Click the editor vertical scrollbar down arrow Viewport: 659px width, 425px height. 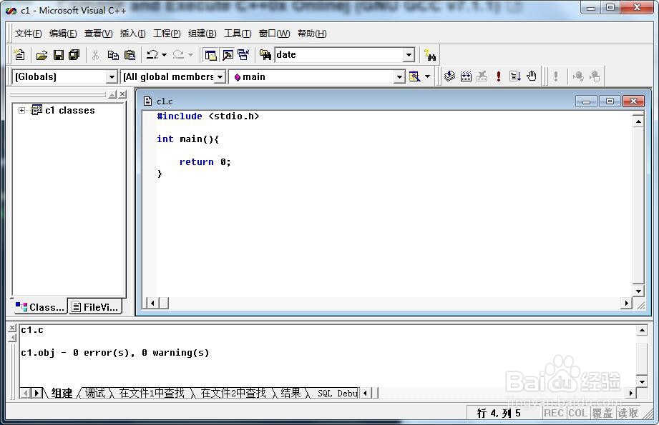(x=638, y=291)
